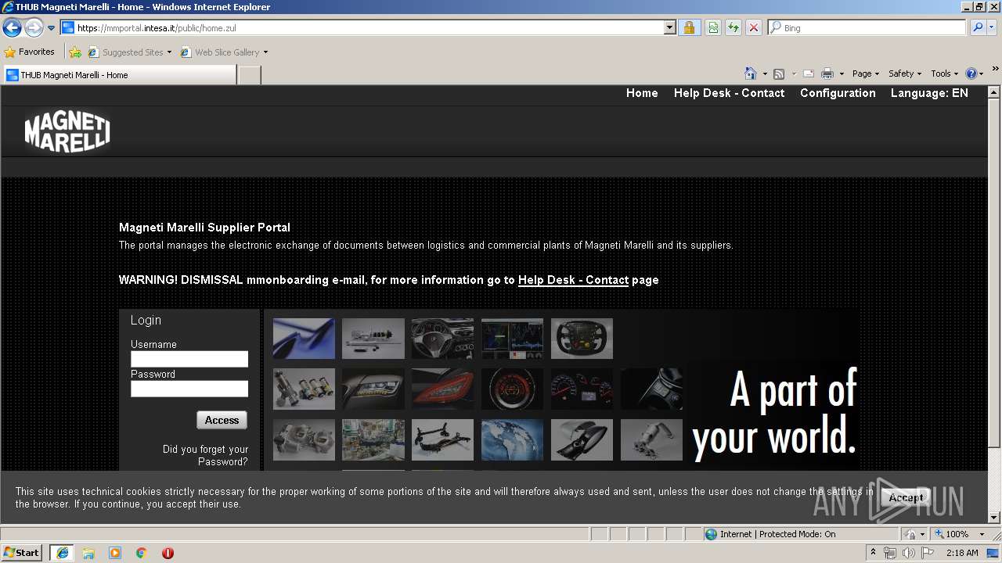Go back with the browser Back arrow
The width and height of the screenshot is (1002, 563).
[12, 28]
